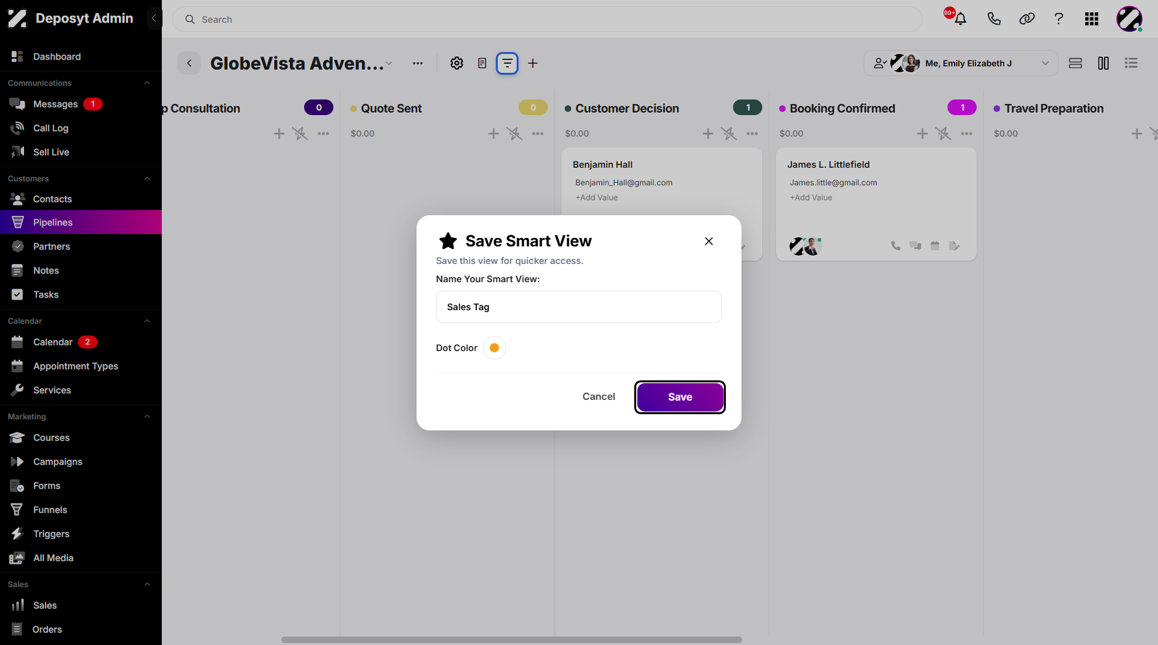
Task: Click +Add Value on James L. Littlefield card
Action: pyautogui.click(x=811, y=198)
